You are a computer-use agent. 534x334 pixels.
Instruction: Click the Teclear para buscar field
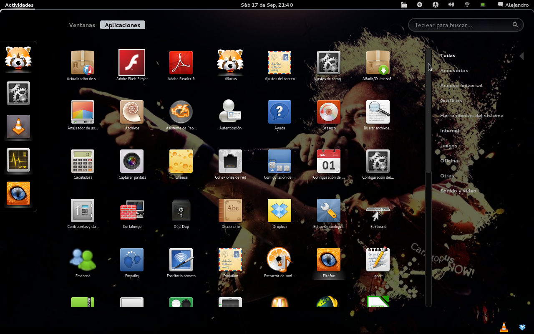[x=466, y=25]
